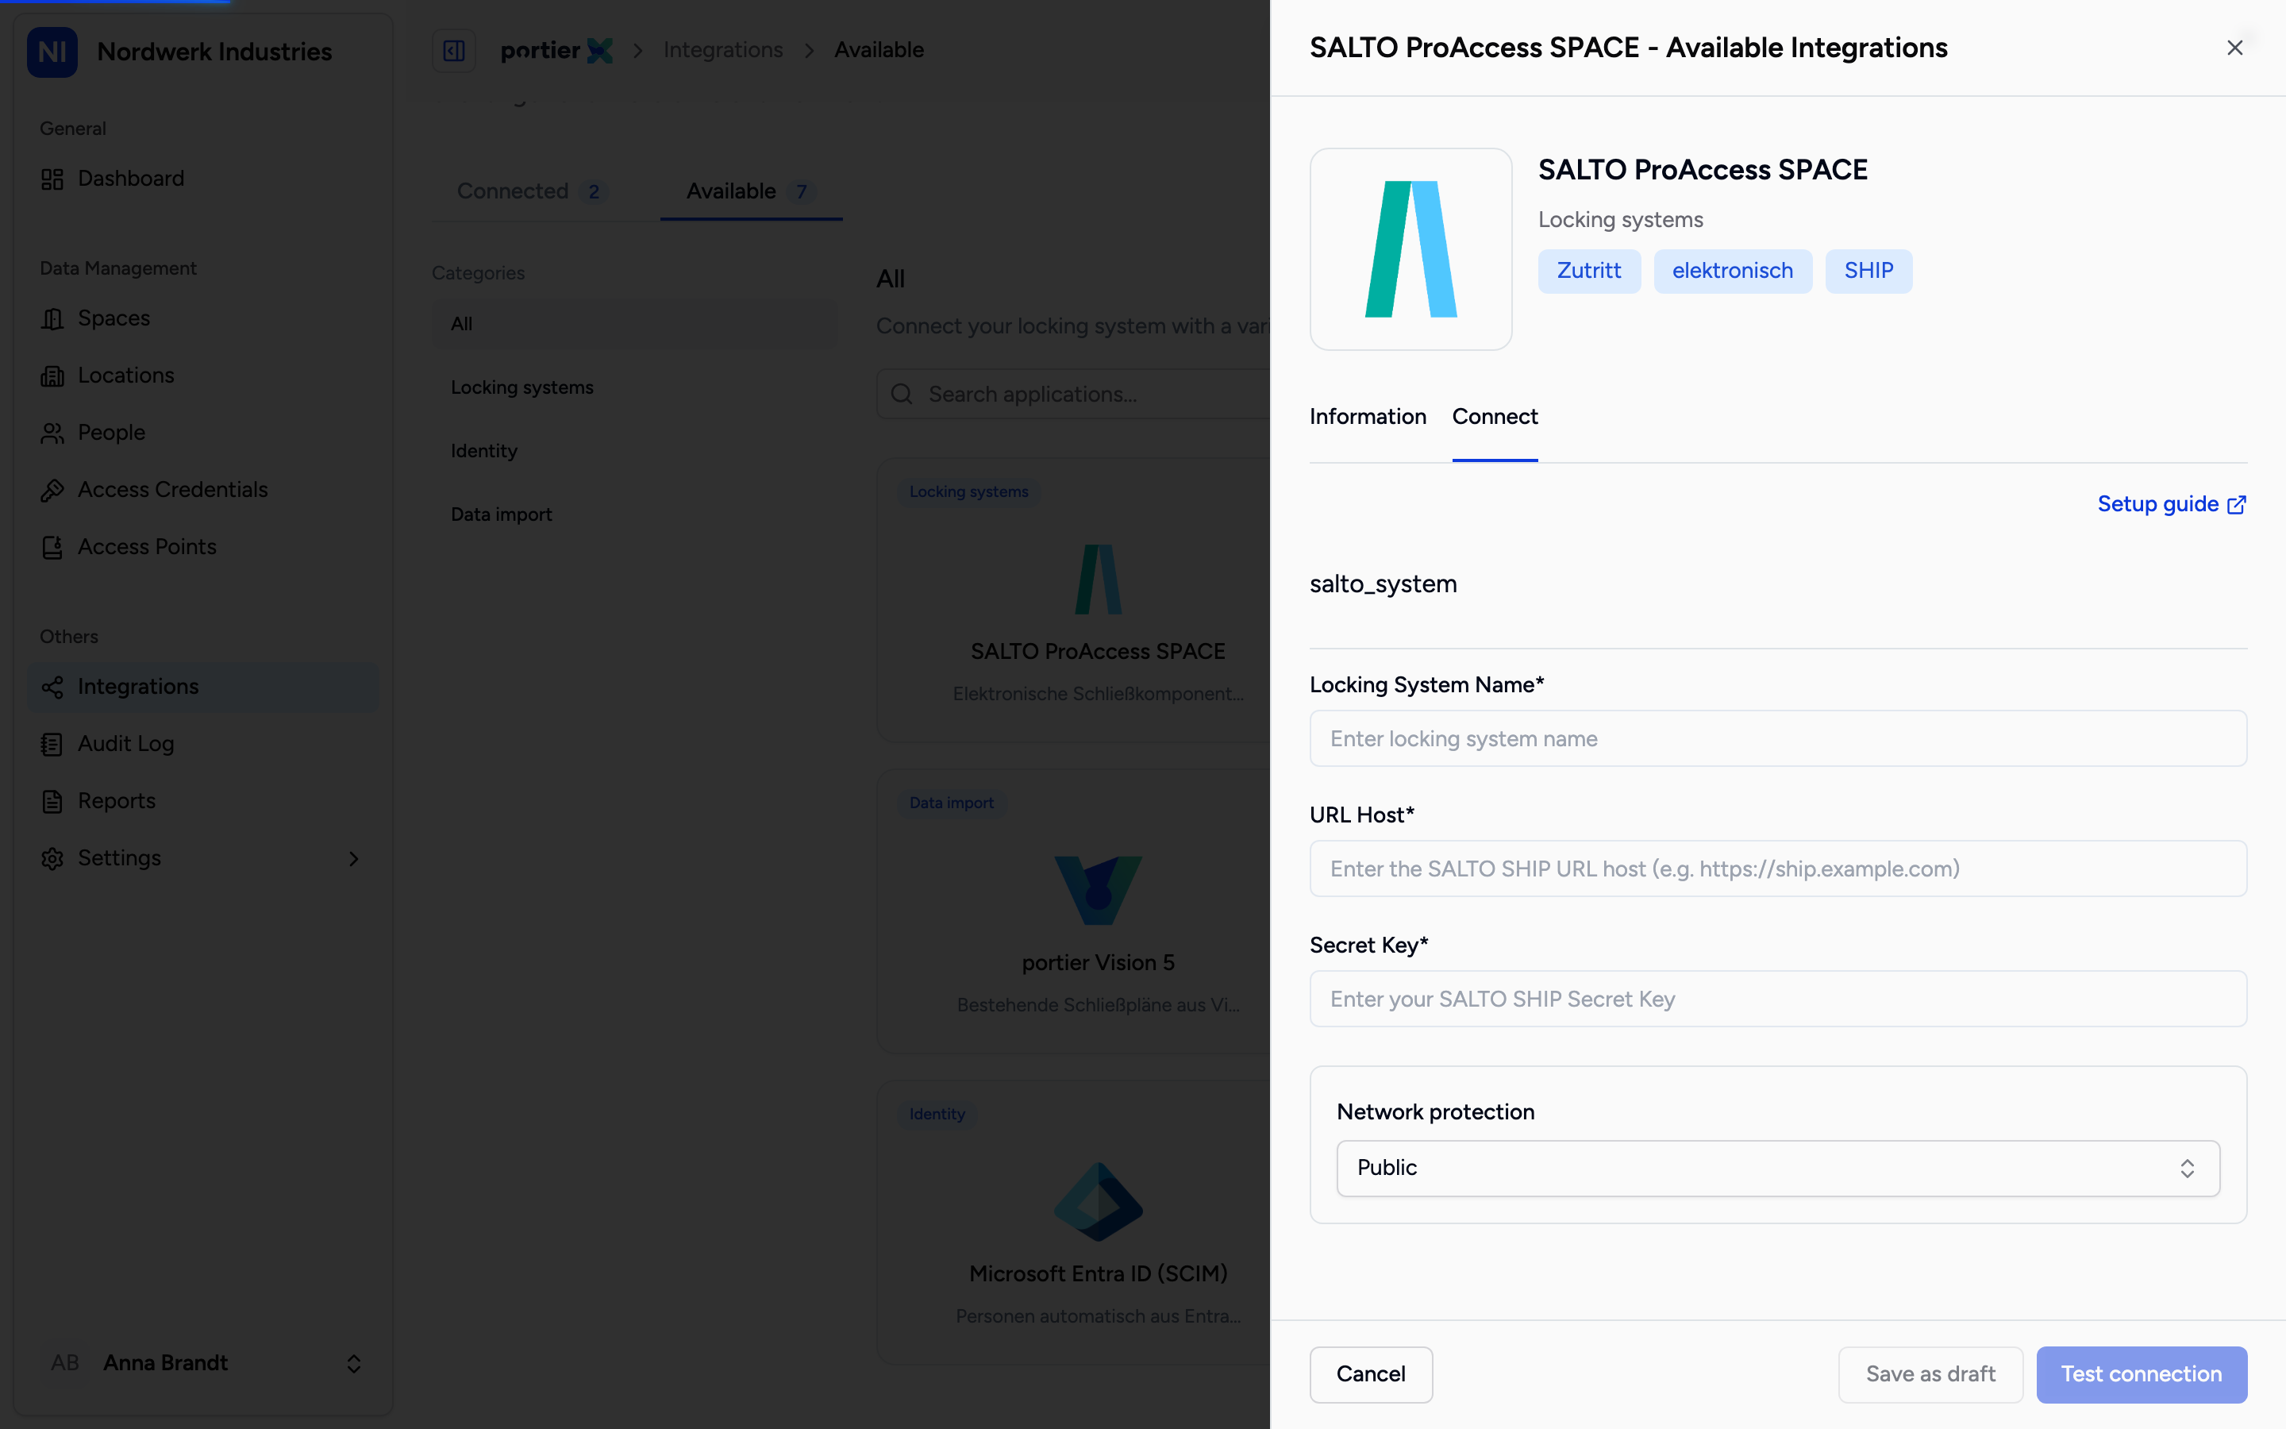Image resolution: width=2286 pixels, height=1429 pixels.
Task: Click the Secret Key input field
Action: pyautogui.click(x=1778, y=999)
